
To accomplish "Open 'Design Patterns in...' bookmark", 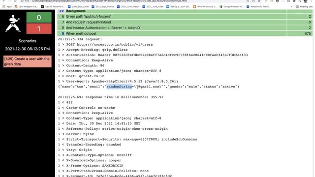I will [x=231, y=6].
